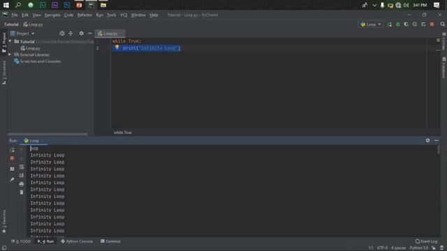This screenshot has height=251, width=447.
Task: Clear all console output with trash icon
Action: click(22, 192)
